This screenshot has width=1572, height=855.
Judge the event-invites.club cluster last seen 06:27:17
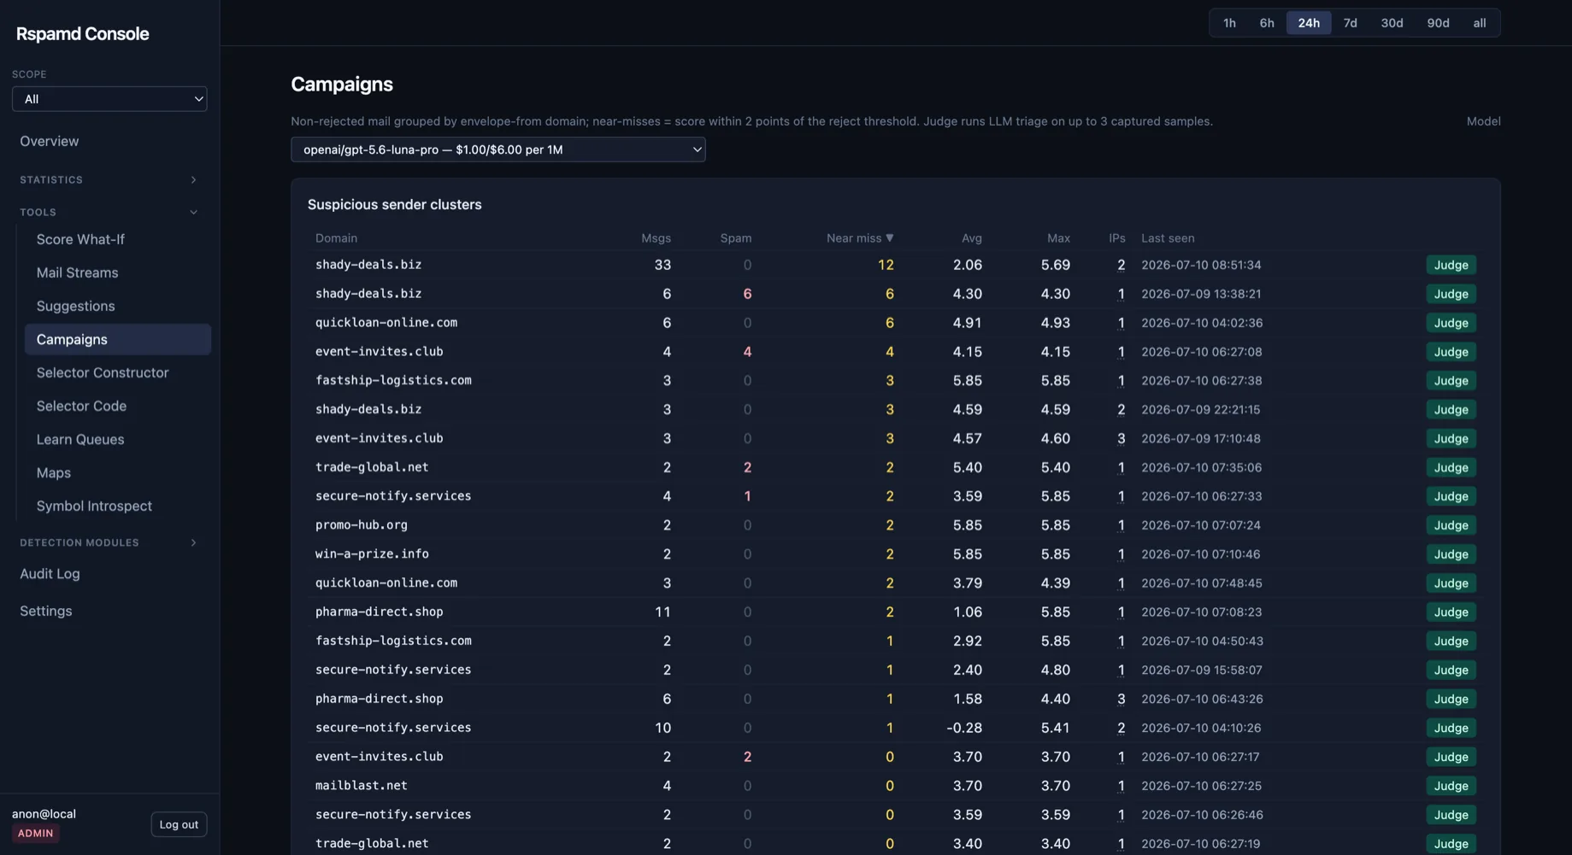[1451, 758]
